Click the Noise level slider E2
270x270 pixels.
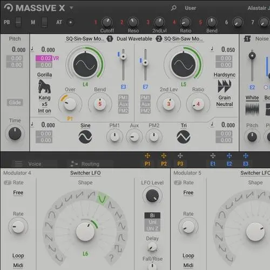point(252,66)
